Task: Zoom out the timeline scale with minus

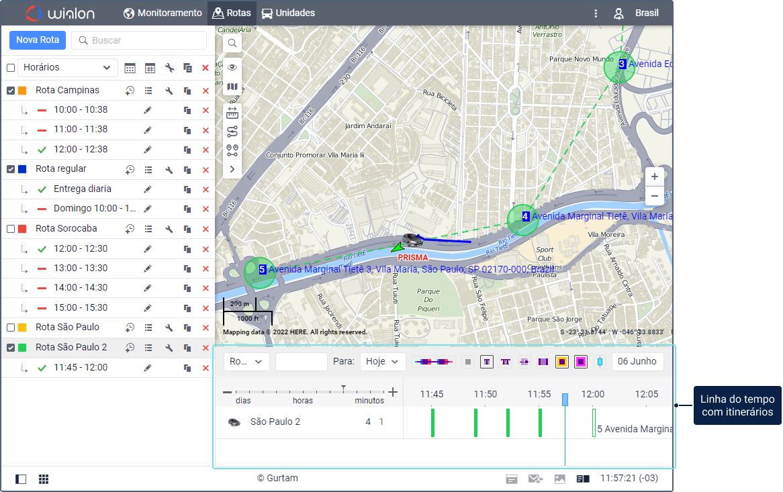Action: (x=228, y=392)
